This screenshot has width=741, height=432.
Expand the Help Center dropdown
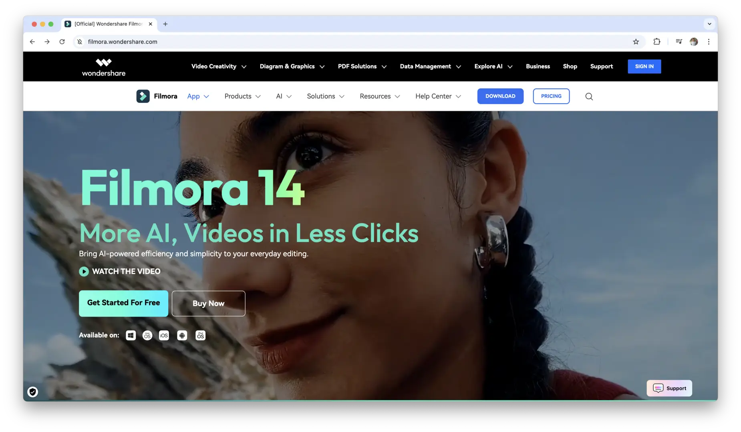coord(438,96)
